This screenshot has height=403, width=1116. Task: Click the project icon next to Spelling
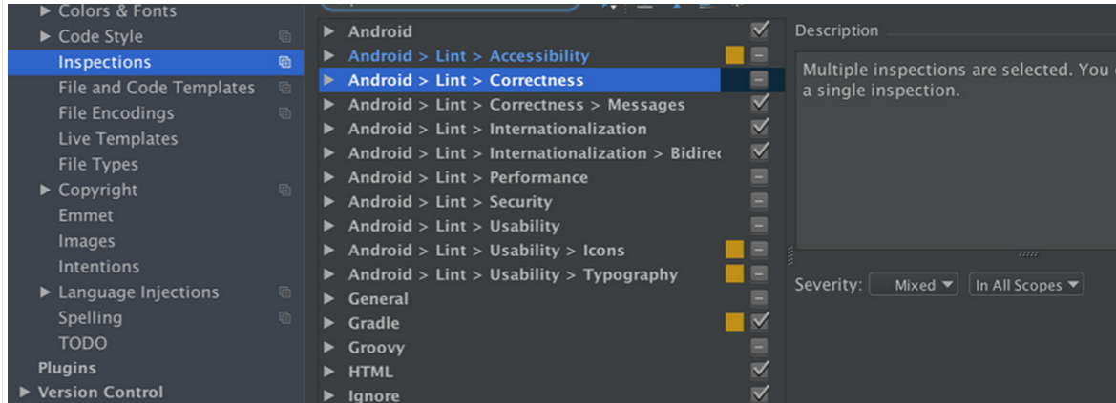[x=284, y=318]
